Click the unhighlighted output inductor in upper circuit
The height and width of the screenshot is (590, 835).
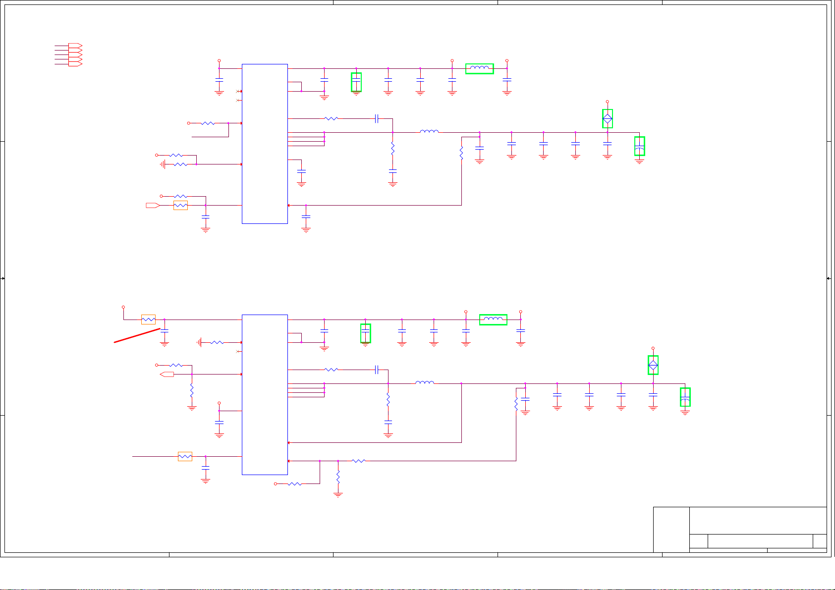pyautogui.click(x=429, y=131)
